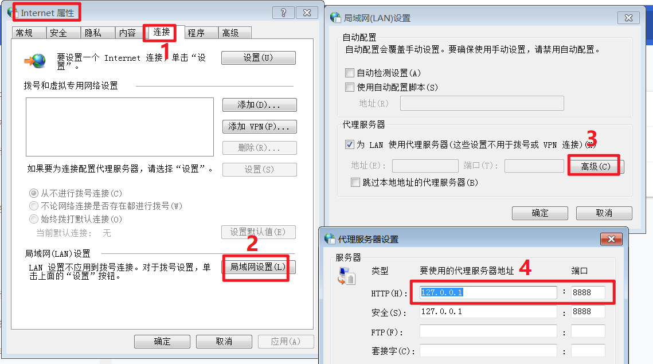
Task: Click the 局域网设置(L) button
Action: point(258,267)
